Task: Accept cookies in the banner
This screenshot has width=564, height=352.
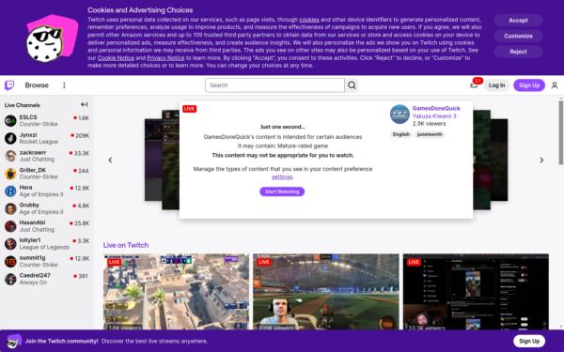Action: coord(518,21)
